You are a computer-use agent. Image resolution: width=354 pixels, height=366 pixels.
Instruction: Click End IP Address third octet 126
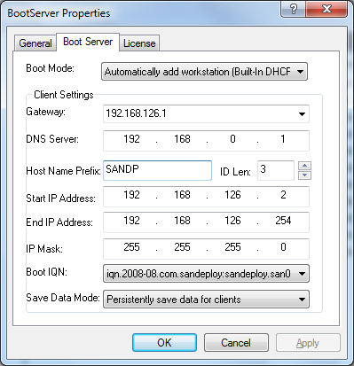coord(232,221)
